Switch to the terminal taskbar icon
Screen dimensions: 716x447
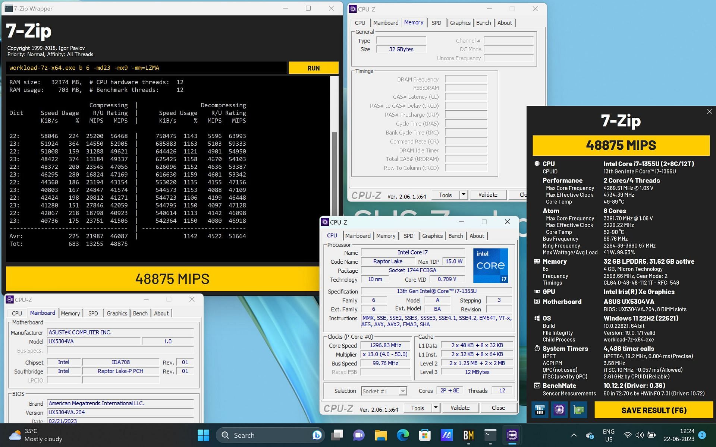coord(490,435)
